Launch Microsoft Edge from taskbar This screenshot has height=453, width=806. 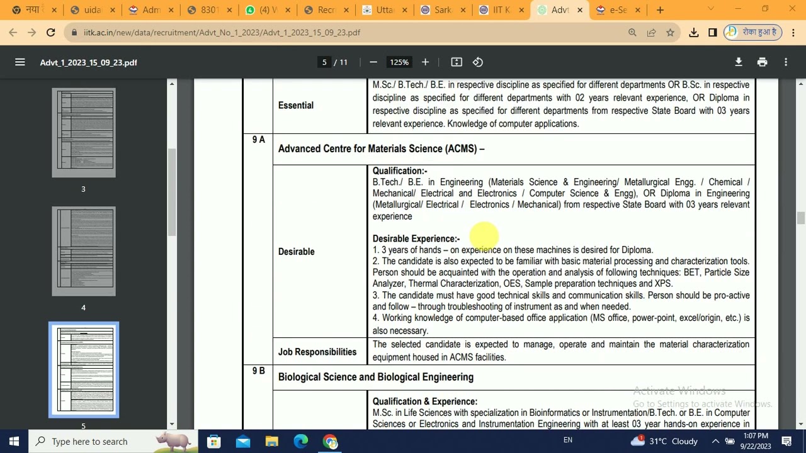pos(301,442)
